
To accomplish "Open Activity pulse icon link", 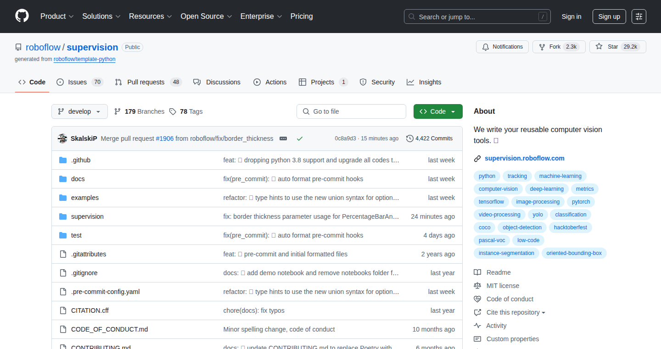I will 477,326.
